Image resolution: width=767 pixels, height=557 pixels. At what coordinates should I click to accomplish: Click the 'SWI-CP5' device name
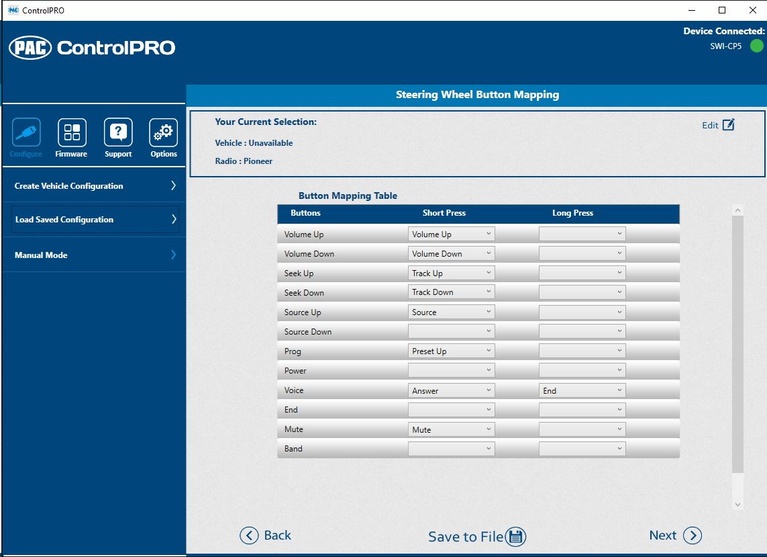pos(726,46)
